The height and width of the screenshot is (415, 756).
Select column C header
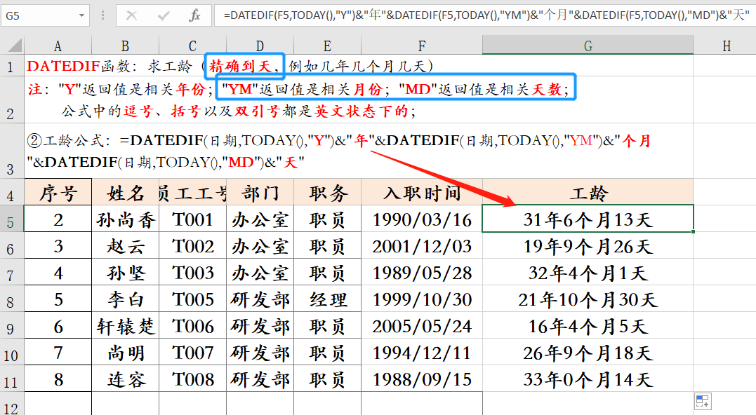(192, 46)
